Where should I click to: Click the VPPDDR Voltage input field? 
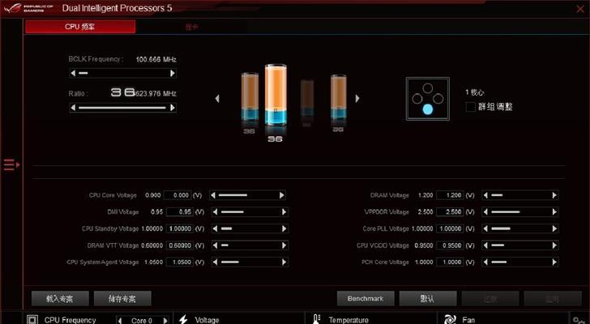coord(450,211)
